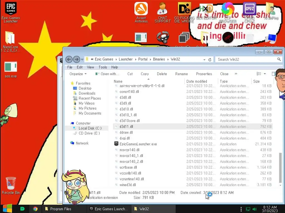
Task: Expand view options dropdown arrow
Action: pyautogui.click(x=265, y=74)
